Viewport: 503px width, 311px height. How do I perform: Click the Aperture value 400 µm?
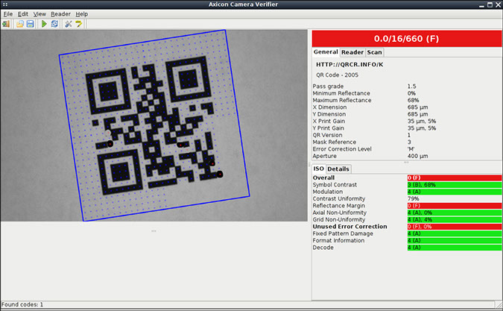coord(417,156)
